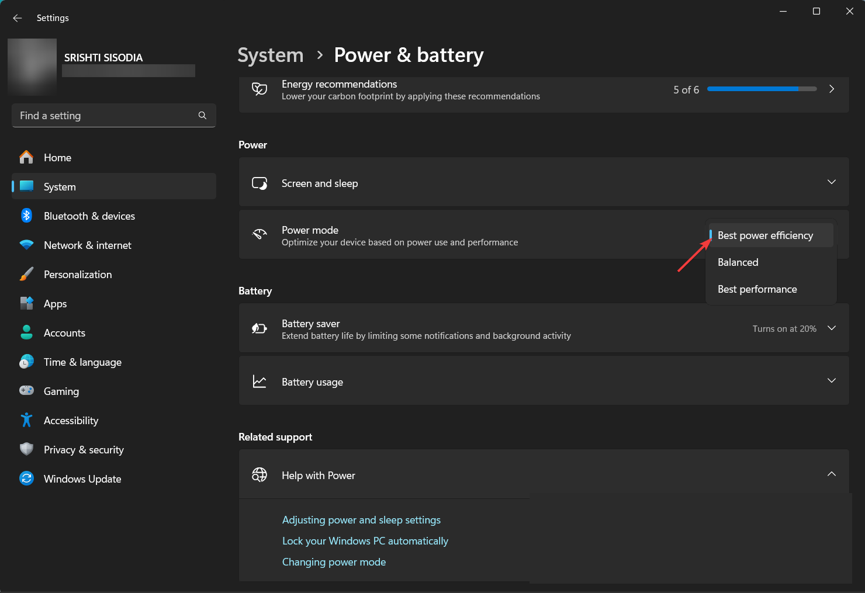Open Windows Update page
865x593 pixels.
[x=82, y=479]
